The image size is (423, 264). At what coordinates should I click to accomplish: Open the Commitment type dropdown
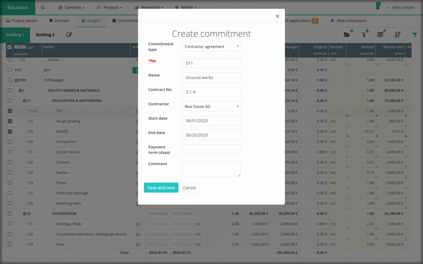(x=211, y=46)
